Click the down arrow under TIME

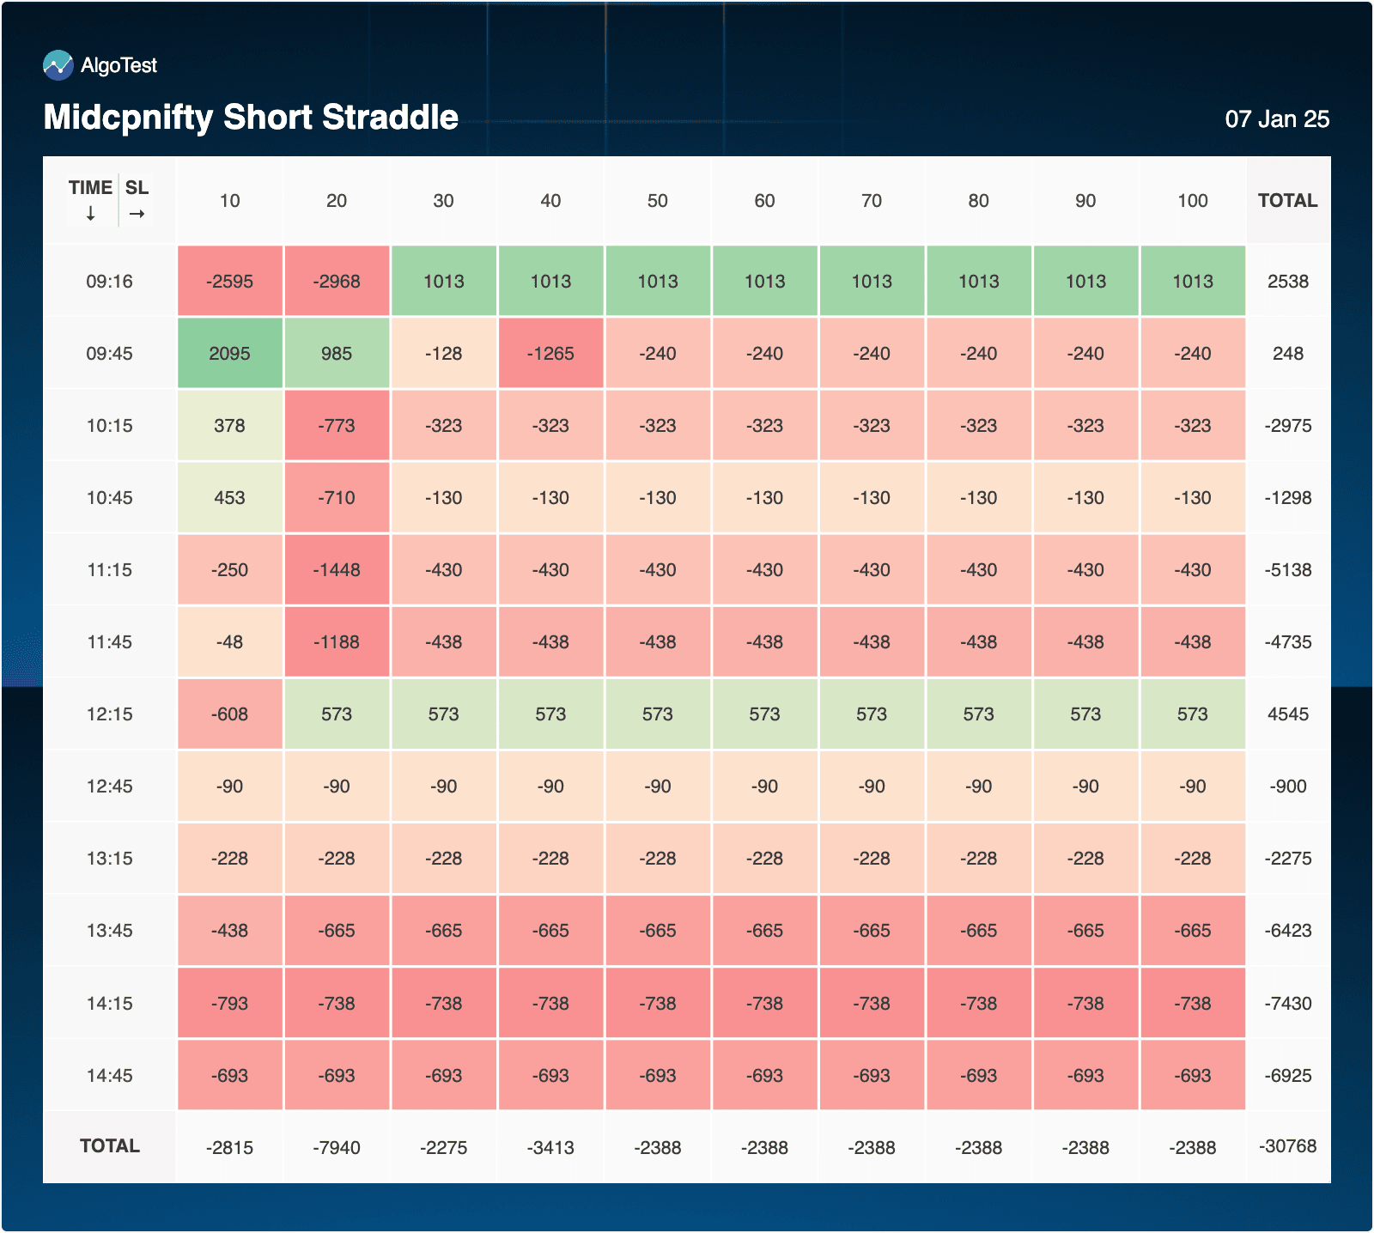90,214
